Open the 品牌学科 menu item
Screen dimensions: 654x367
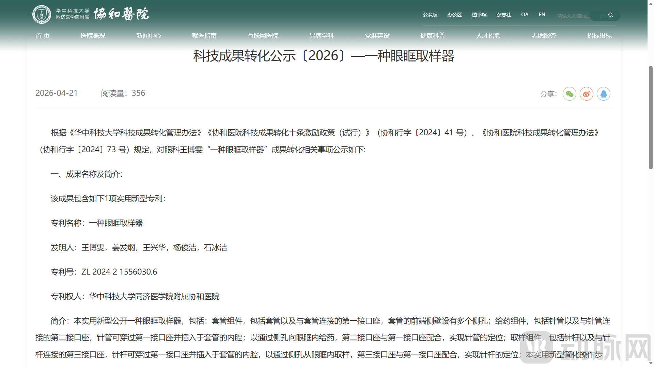(322, 36)
